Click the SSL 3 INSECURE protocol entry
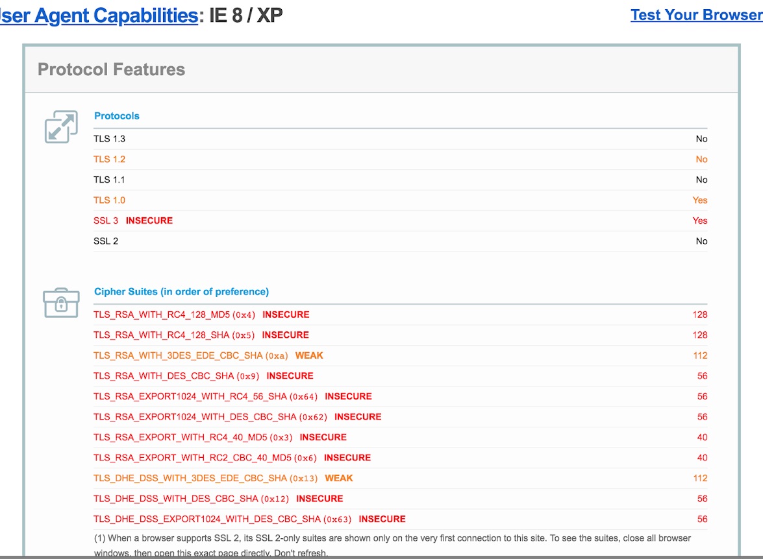Screen dimensions: 763x559 132,220
